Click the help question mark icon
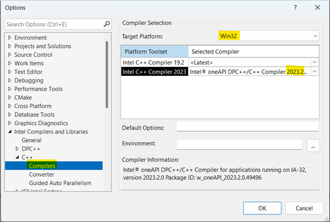Image resolution: width=330 pixels, height=222 pixels. coord(295,8)
